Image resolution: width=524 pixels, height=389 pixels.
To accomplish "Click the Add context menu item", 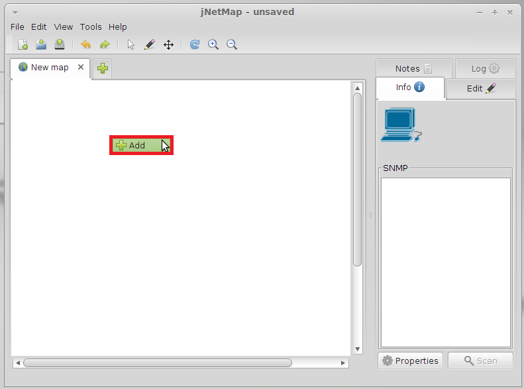I will point(141,145).
